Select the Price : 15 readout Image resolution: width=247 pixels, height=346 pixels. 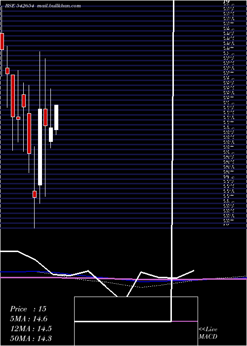coord(28,309)
